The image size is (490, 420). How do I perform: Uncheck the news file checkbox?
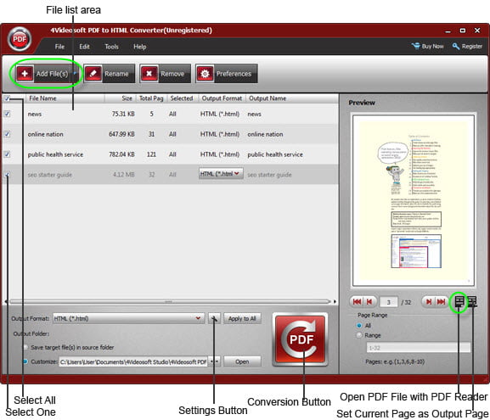coord(7,114)
